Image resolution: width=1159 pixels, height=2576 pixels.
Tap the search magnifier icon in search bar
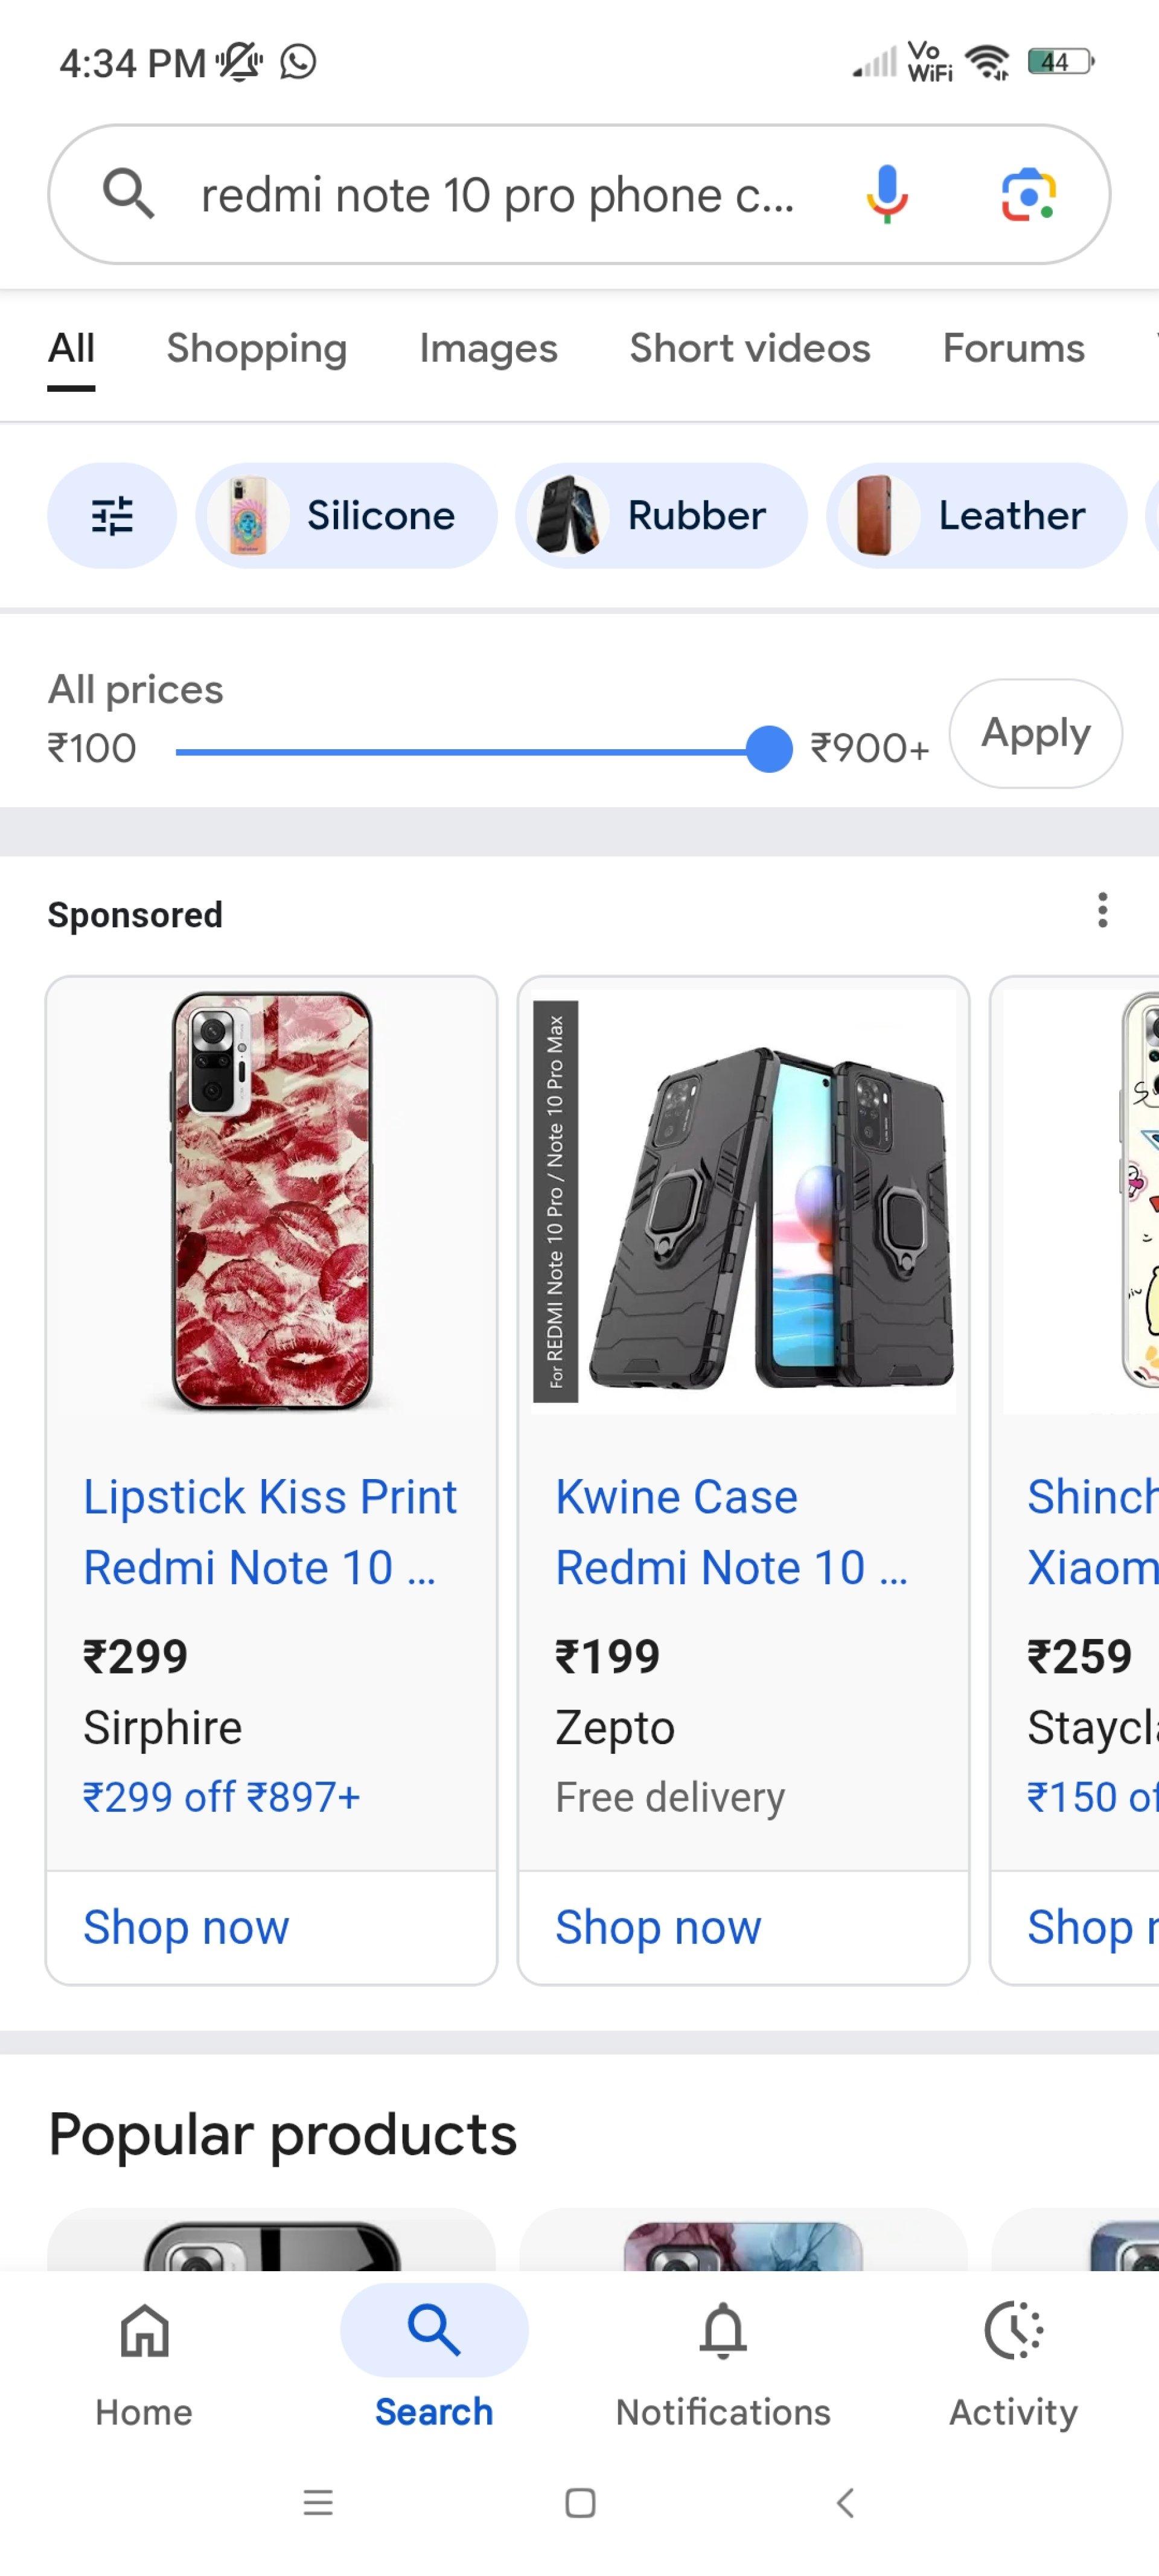129,194
